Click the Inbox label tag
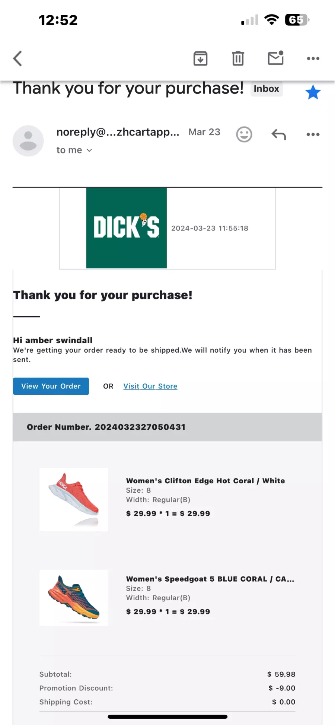 coord(267,89)
